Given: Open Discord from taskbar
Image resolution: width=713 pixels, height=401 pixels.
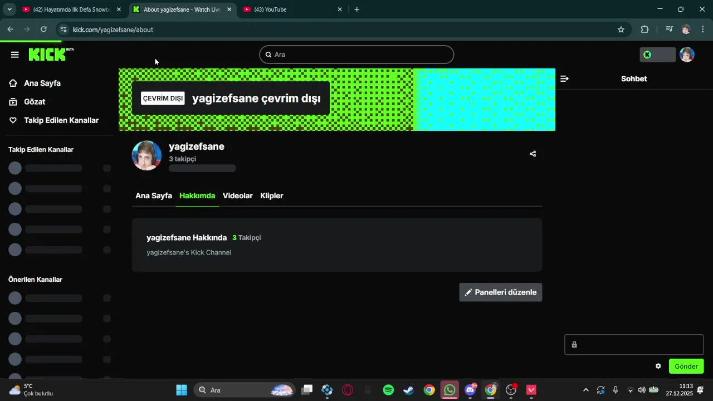Looking at the screenshot, I should pos(470,390).
